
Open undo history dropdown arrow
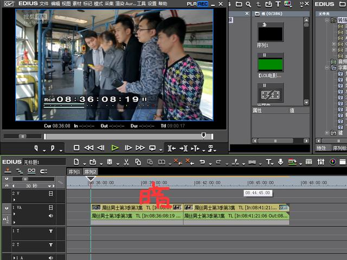point(210,164)
